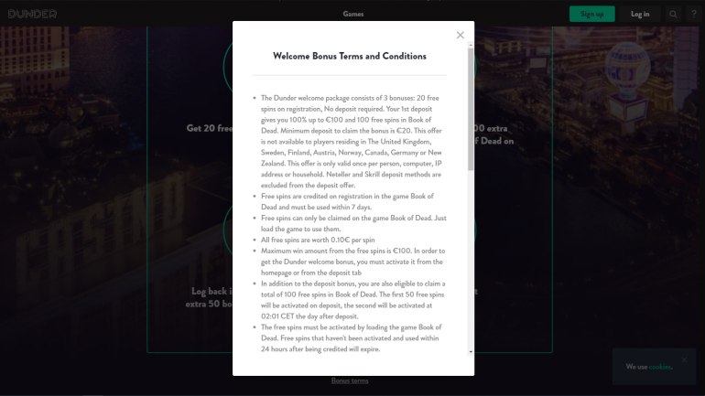Click the Welcome Bonus Terms and Conditions heading
The image size is (705, 396).
(x=350, y=56)
